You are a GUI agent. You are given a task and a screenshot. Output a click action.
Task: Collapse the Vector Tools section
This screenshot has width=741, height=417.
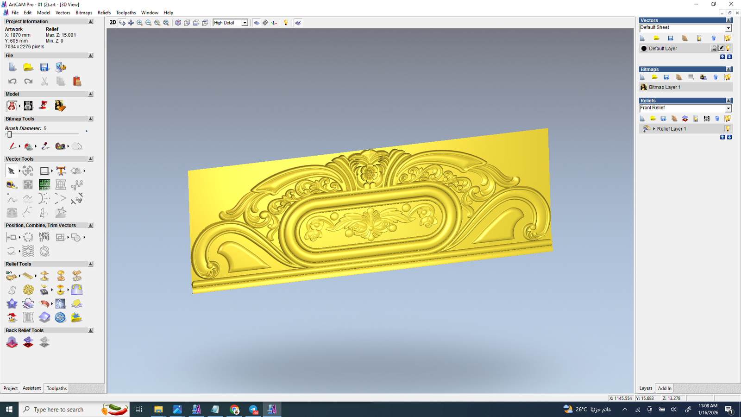coord(91,159)
